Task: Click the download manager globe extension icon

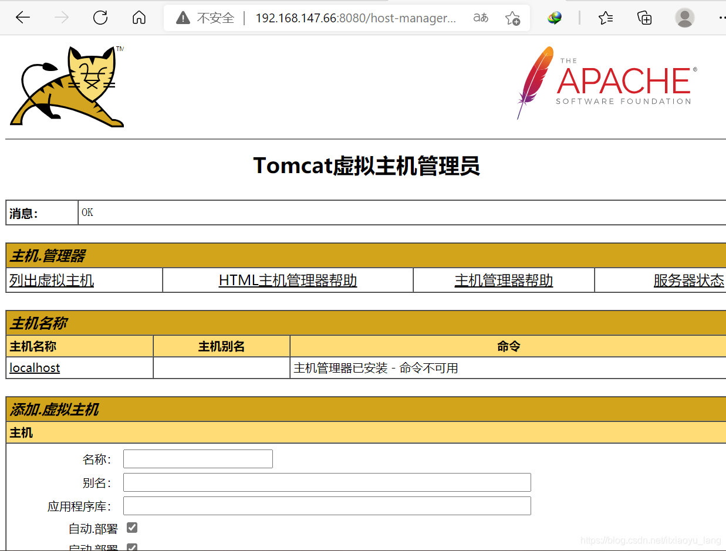Action: click(554, 18)
